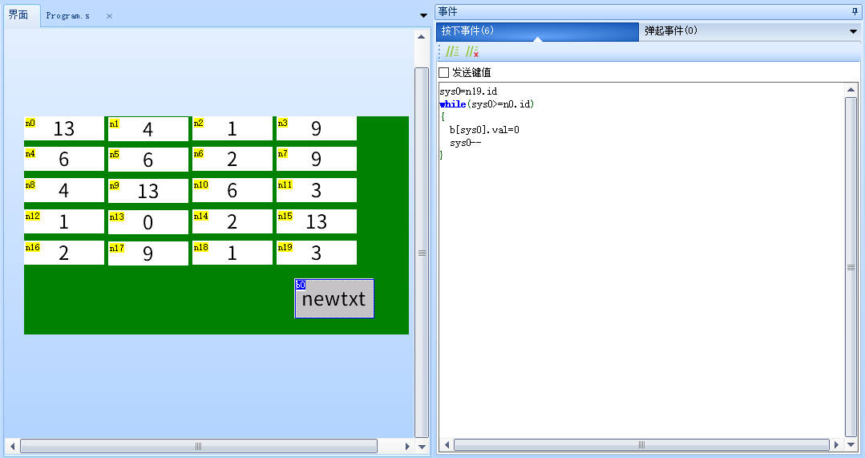The width and height of the screenshot is (865, 458).
Task: Click the code line sys0--
Action: pyautogui.click(x=466, y=143)
